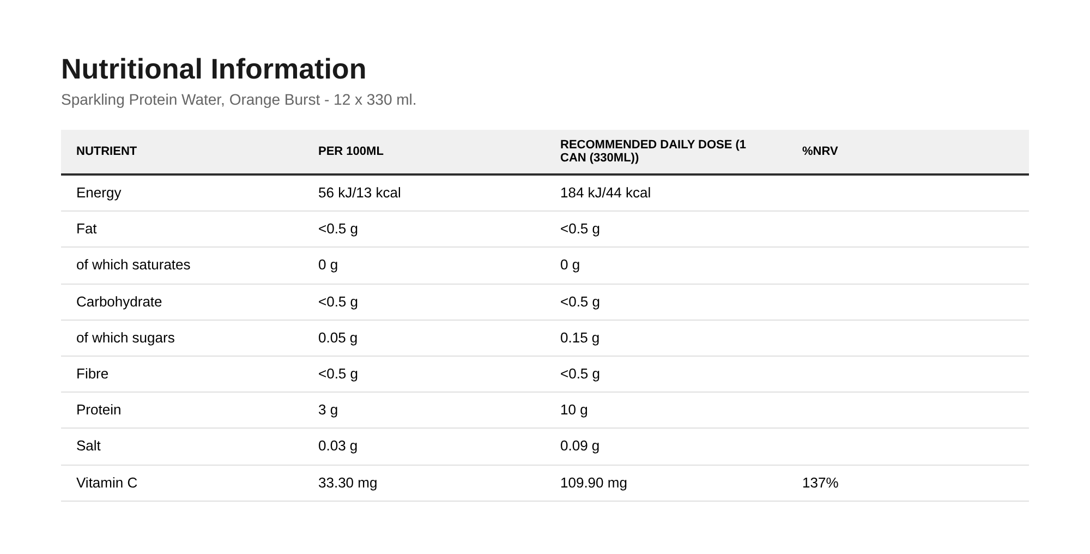Click the 137% NRV value

pyautogui.click(x=820, y=483)
